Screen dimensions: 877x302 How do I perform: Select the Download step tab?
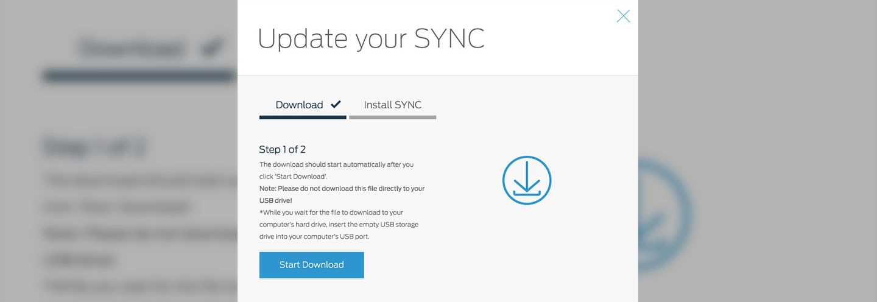pos(299,105)
